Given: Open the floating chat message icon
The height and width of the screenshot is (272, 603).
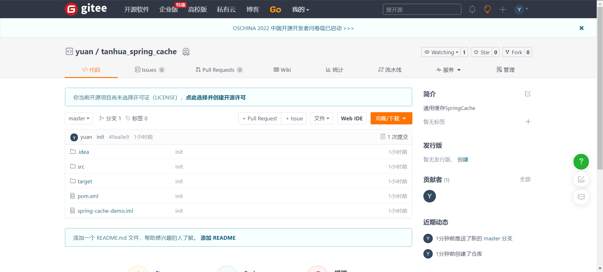Looking at the screenshot, I should pyautogui.click(x=581, y=197).
